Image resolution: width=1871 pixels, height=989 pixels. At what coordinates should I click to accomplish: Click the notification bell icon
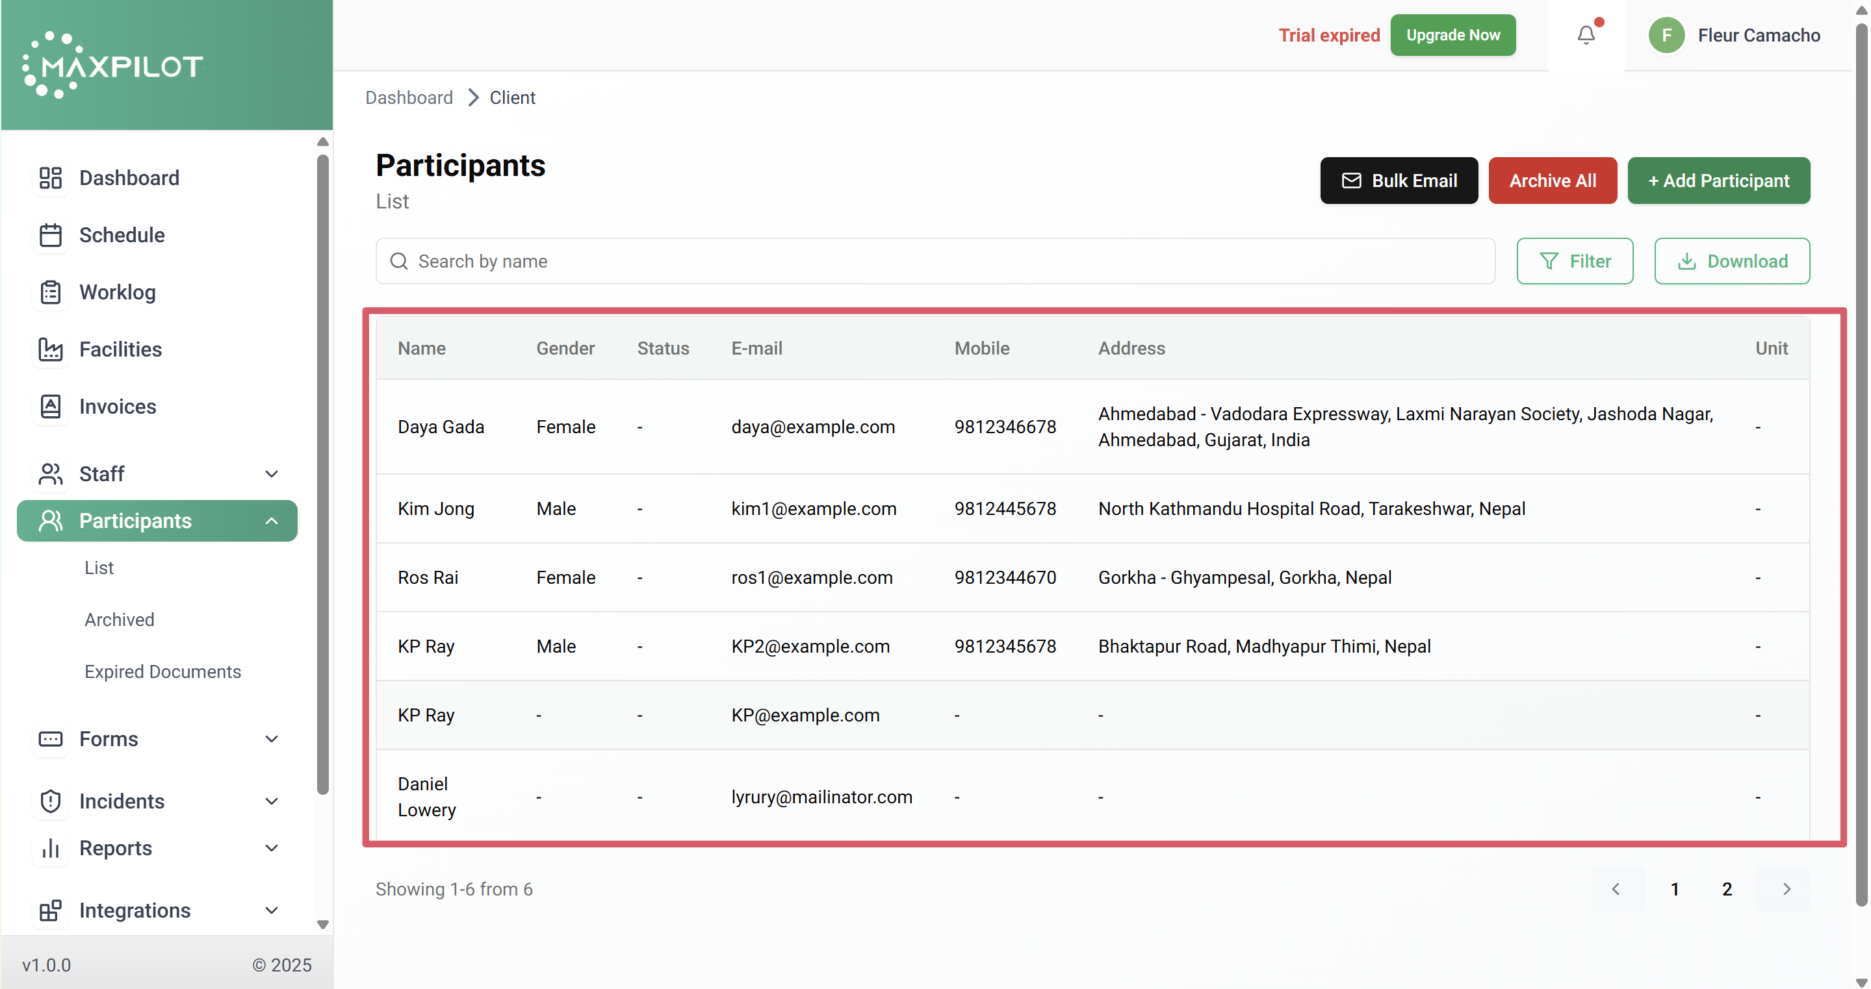pyautogui.click(x=1586, y=35)
